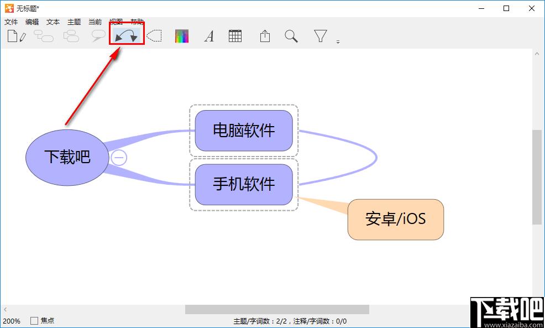Open the 主题 menu
Viewport: 545px width, 328px height.
(x=74, y=22)
